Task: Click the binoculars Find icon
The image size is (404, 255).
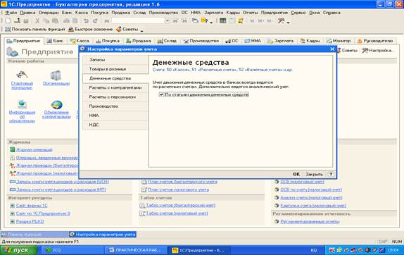Action: pos(107,21)
